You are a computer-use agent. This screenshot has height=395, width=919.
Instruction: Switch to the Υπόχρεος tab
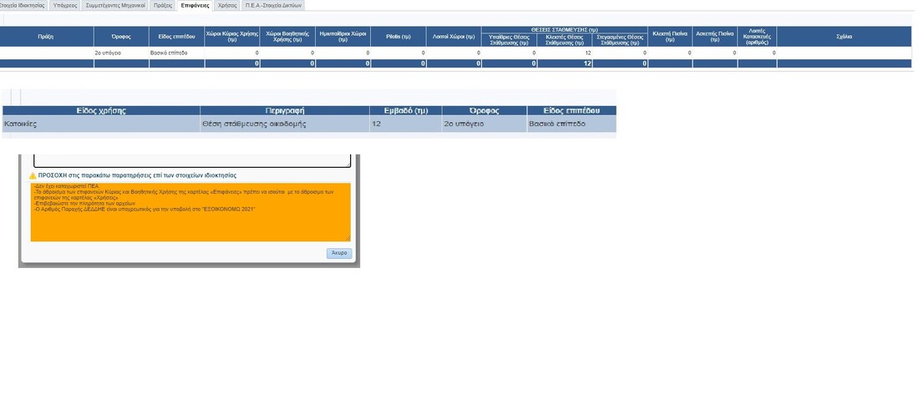pos(65,5)
